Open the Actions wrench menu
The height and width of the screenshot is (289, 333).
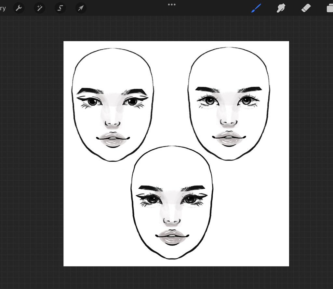tap(19, 8)
